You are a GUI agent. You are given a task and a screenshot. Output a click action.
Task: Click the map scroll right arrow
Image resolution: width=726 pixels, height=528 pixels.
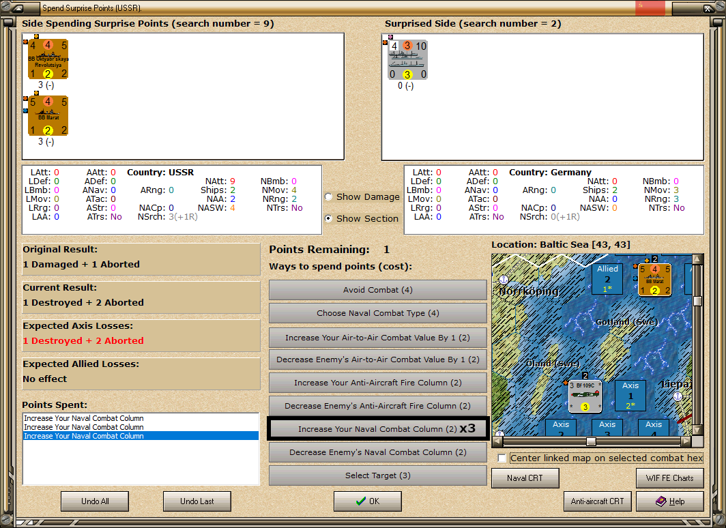686,441
